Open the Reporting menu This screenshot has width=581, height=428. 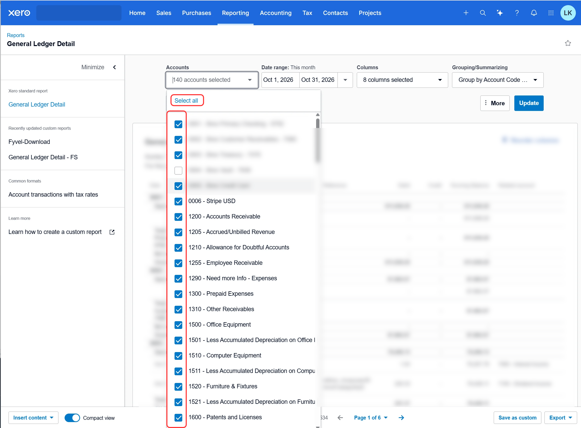tap(235, 13)
